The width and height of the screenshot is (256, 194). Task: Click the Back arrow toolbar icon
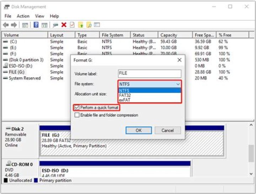(6, 25)
